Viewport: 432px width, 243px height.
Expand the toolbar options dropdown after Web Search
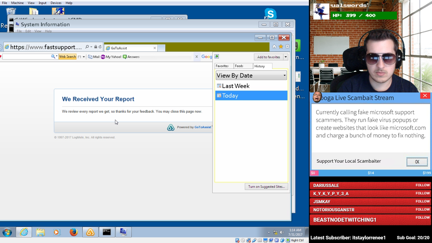[84, 57]
